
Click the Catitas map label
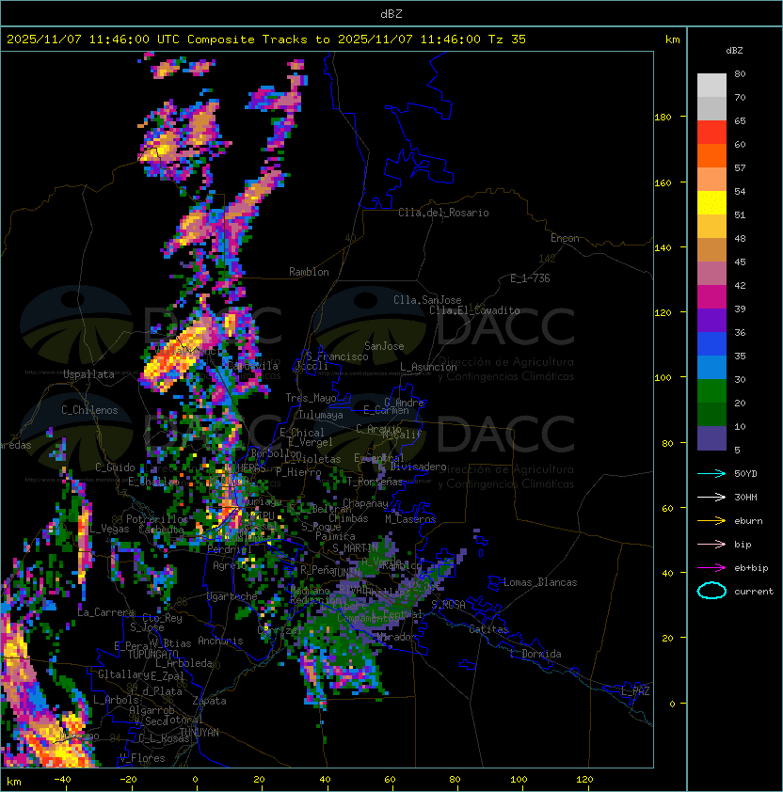point(488,629)
